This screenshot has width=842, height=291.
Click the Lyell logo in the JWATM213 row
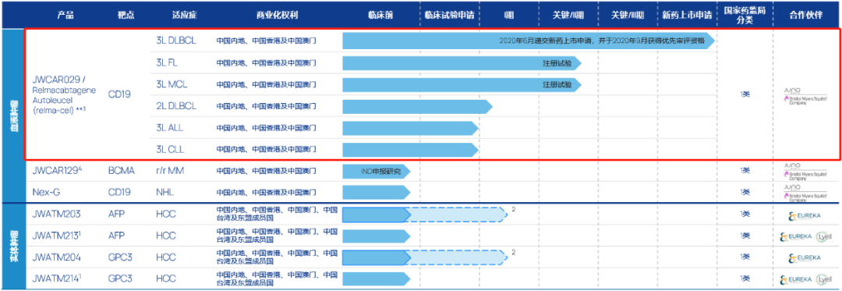[823, 236]
